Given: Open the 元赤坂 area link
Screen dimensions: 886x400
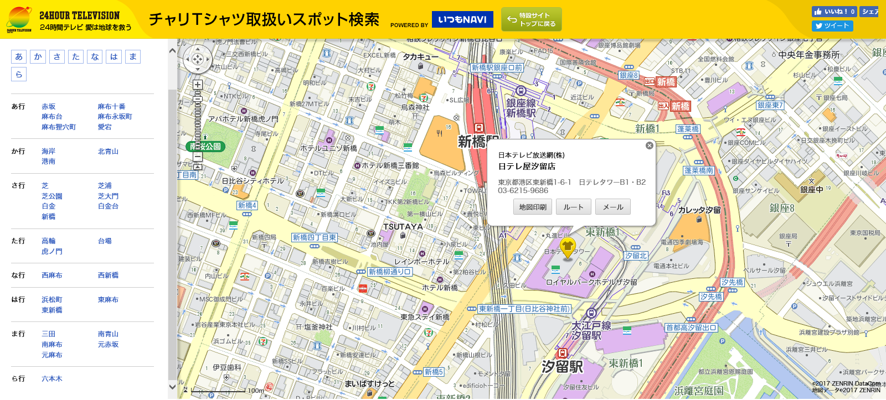Looking at the screenshot, I should [108, 345].
